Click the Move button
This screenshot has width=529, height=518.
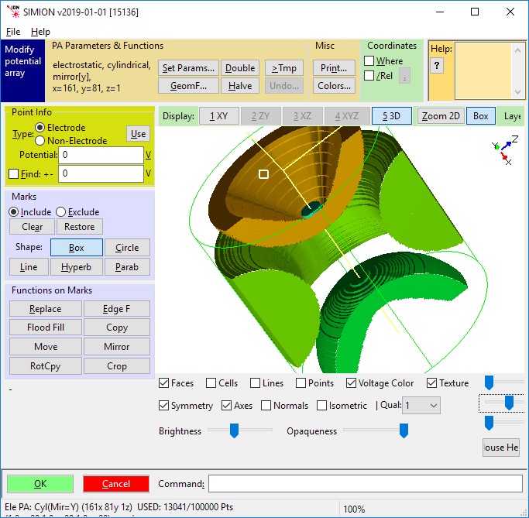point(46,347)
